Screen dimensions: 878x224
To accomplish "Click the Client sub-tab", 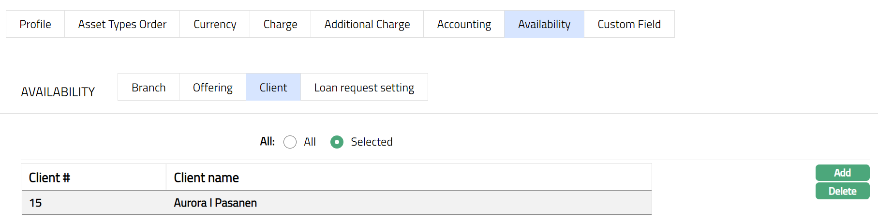I will point(273,88).
